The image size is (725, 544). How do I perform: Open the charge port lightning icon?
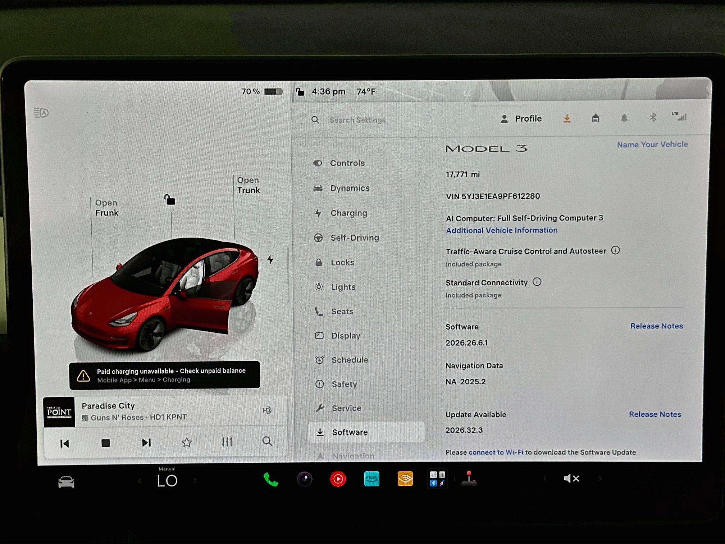click(x=270, y=259)
